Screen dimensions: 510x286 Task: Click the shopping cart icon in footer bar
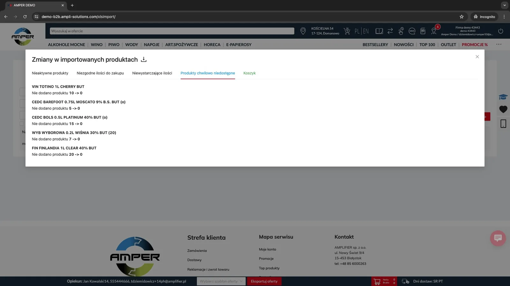[377, 281]
